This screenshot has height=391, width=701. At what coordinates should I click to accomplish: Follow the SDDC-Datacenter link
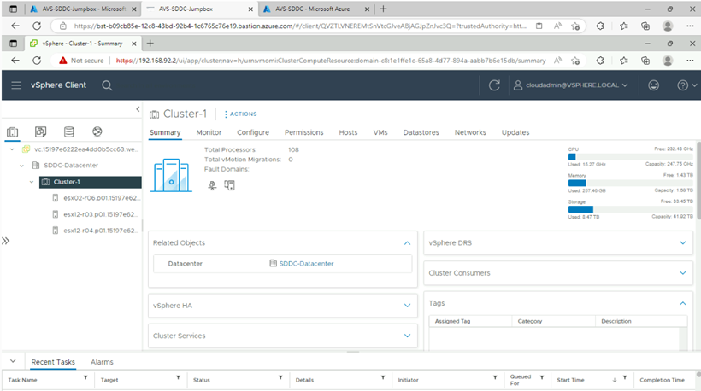tap(306, 264)
